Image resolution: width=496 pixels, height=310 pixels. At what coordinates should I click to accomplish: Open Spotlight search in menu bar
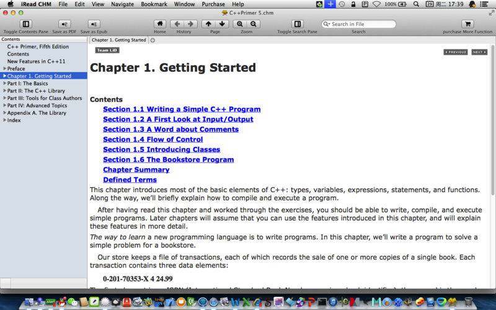click(x=416, y=4)
